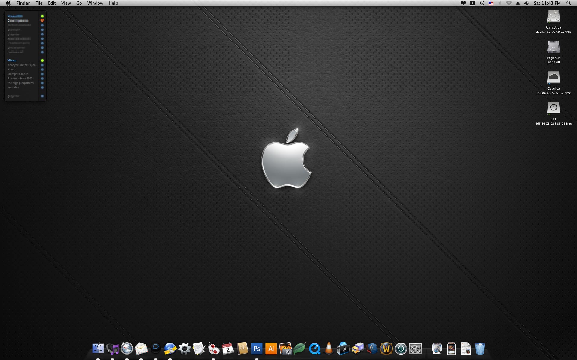Open VLC from the Dock

(329, 349)
